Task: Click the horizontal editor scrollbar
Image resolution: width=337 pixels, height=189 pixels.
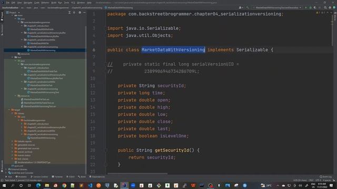Action: 137,174
